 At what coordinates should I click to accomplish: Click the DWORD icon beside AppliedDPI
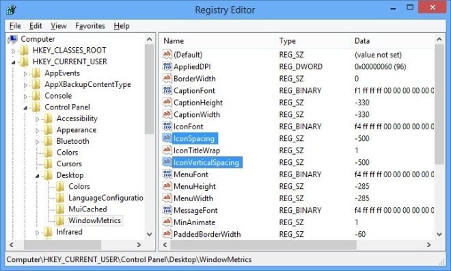167,66
